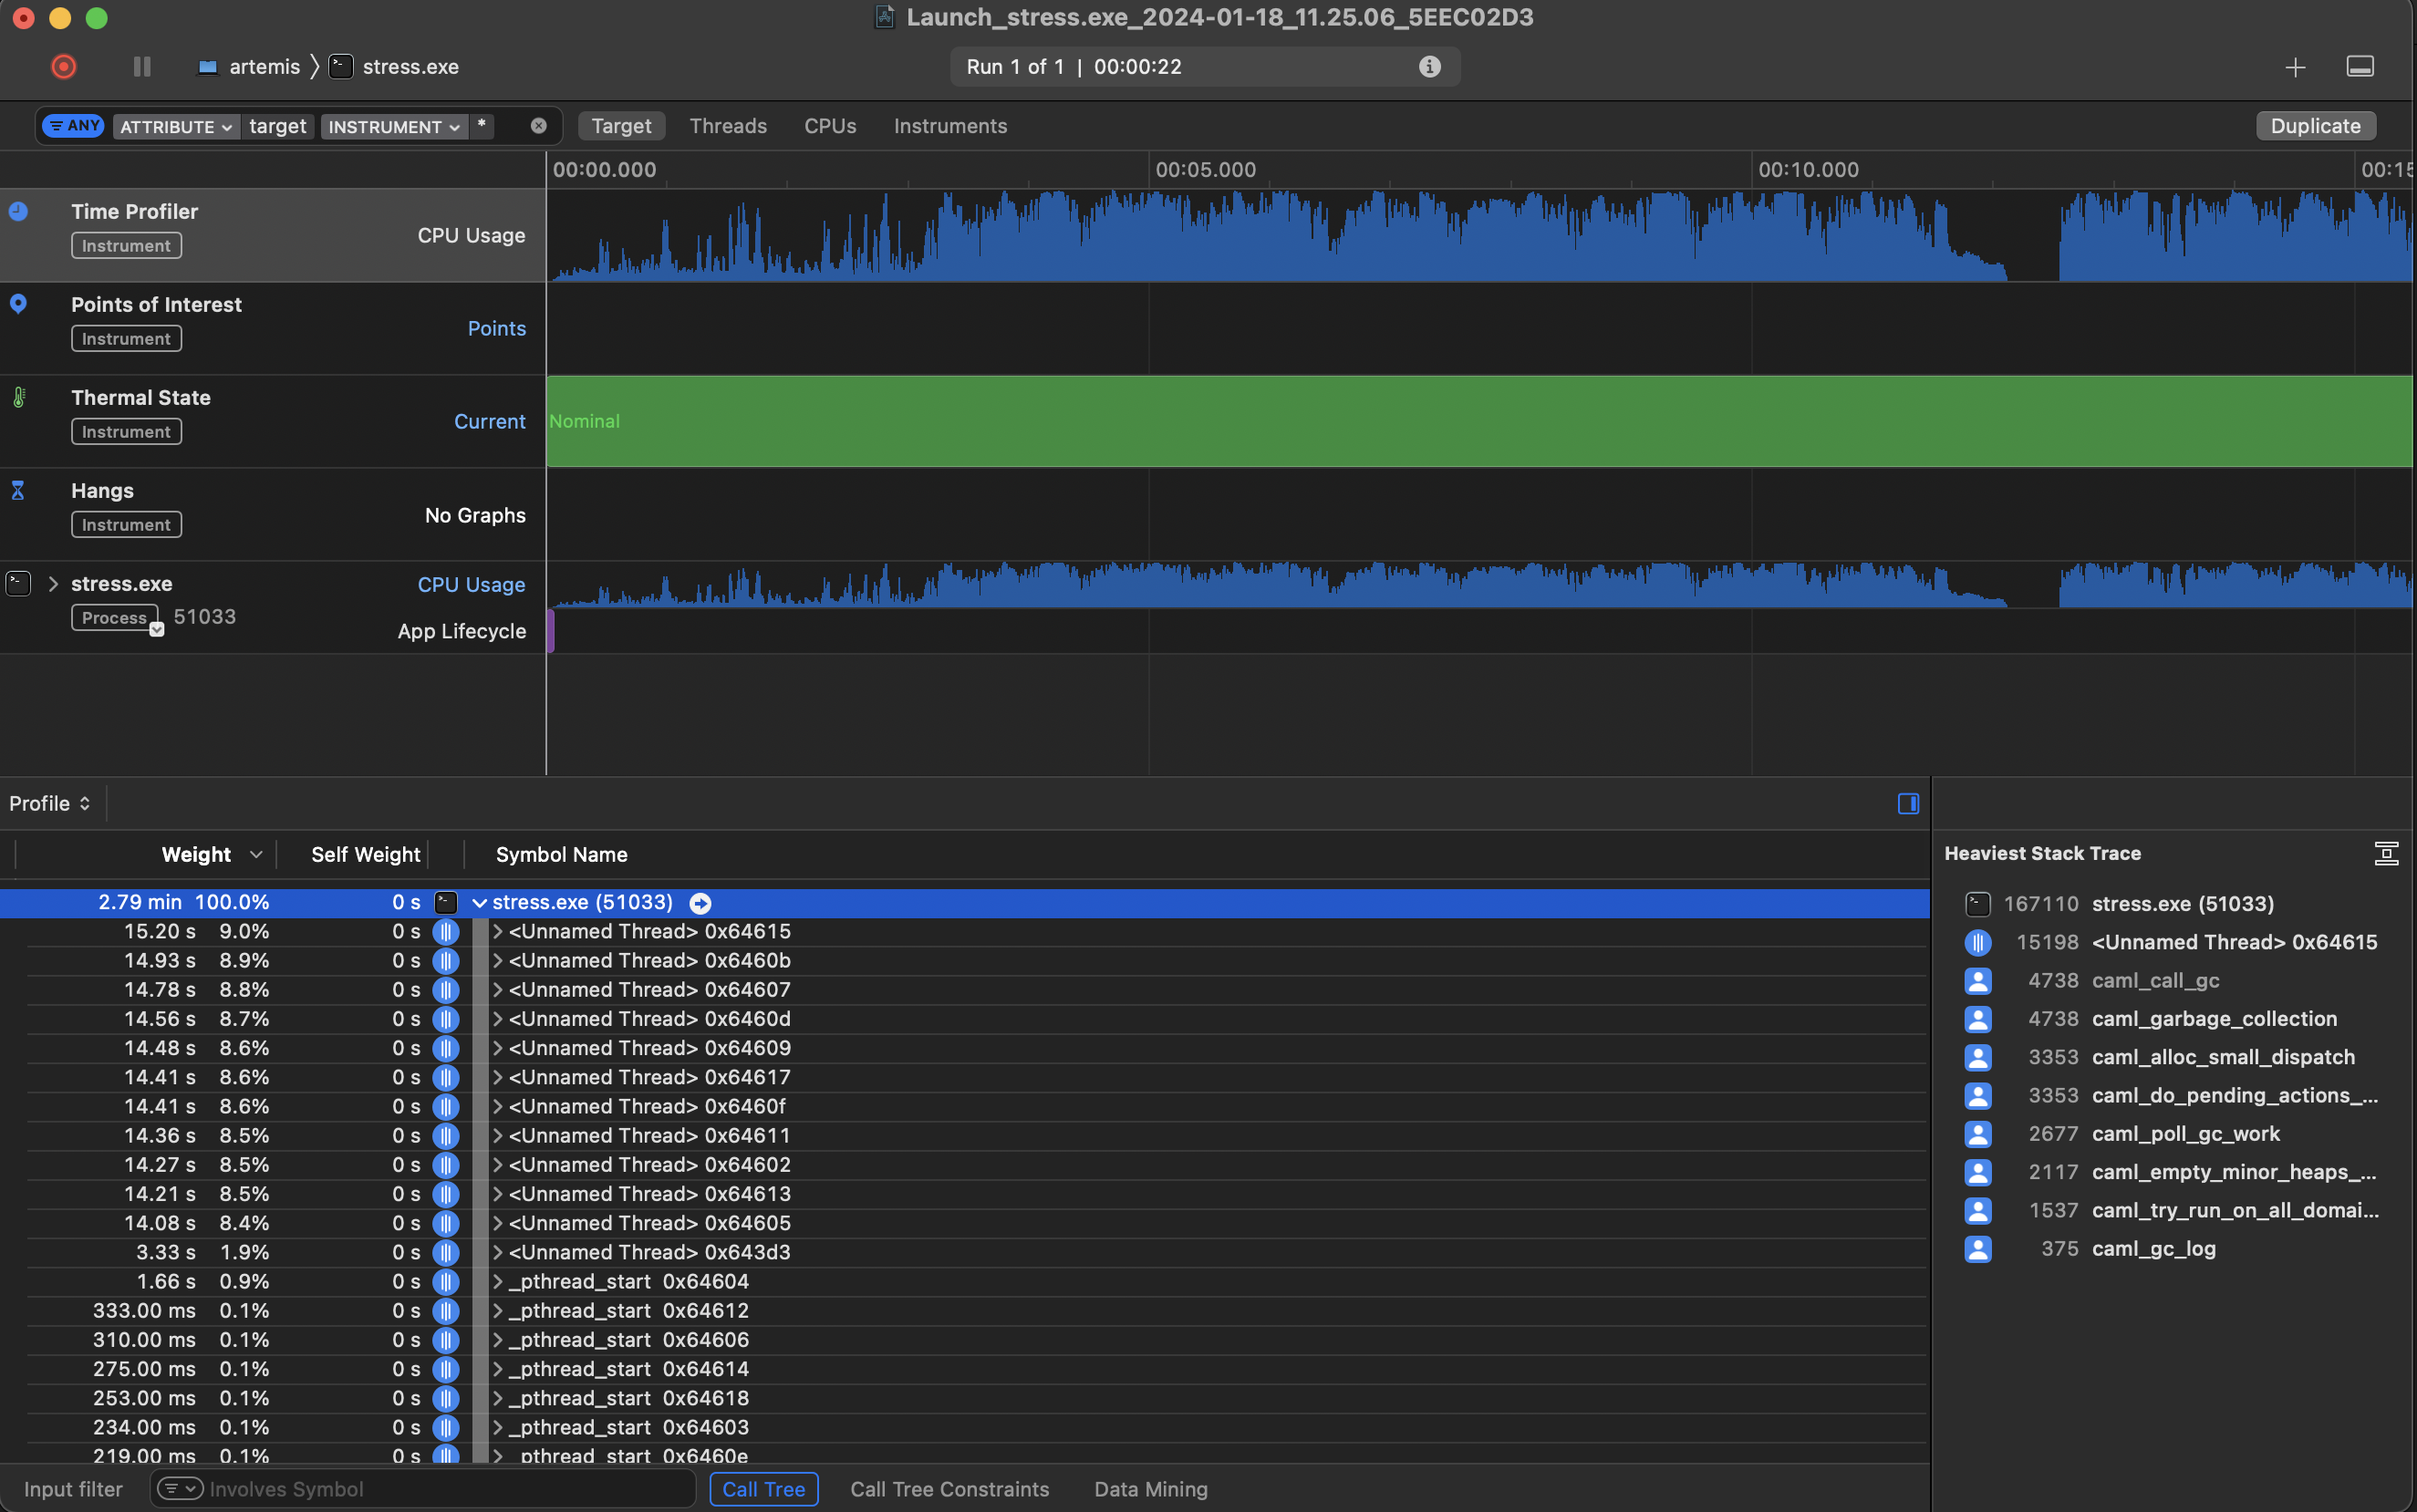Viewport: 2417px width, 1512px height.
Task: Open the Data Mining options
Action: [x=1150, y=1489]
